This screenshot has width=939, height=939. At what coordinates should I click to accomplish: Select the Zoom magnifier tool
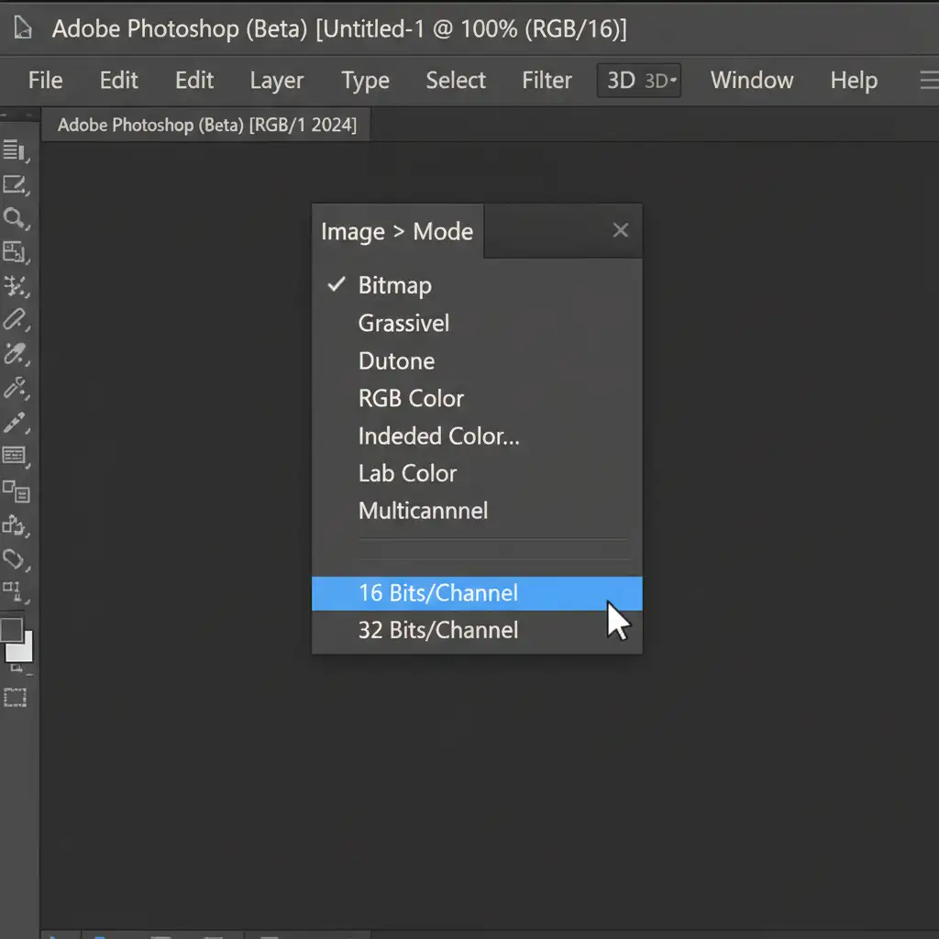pos(15,217)
